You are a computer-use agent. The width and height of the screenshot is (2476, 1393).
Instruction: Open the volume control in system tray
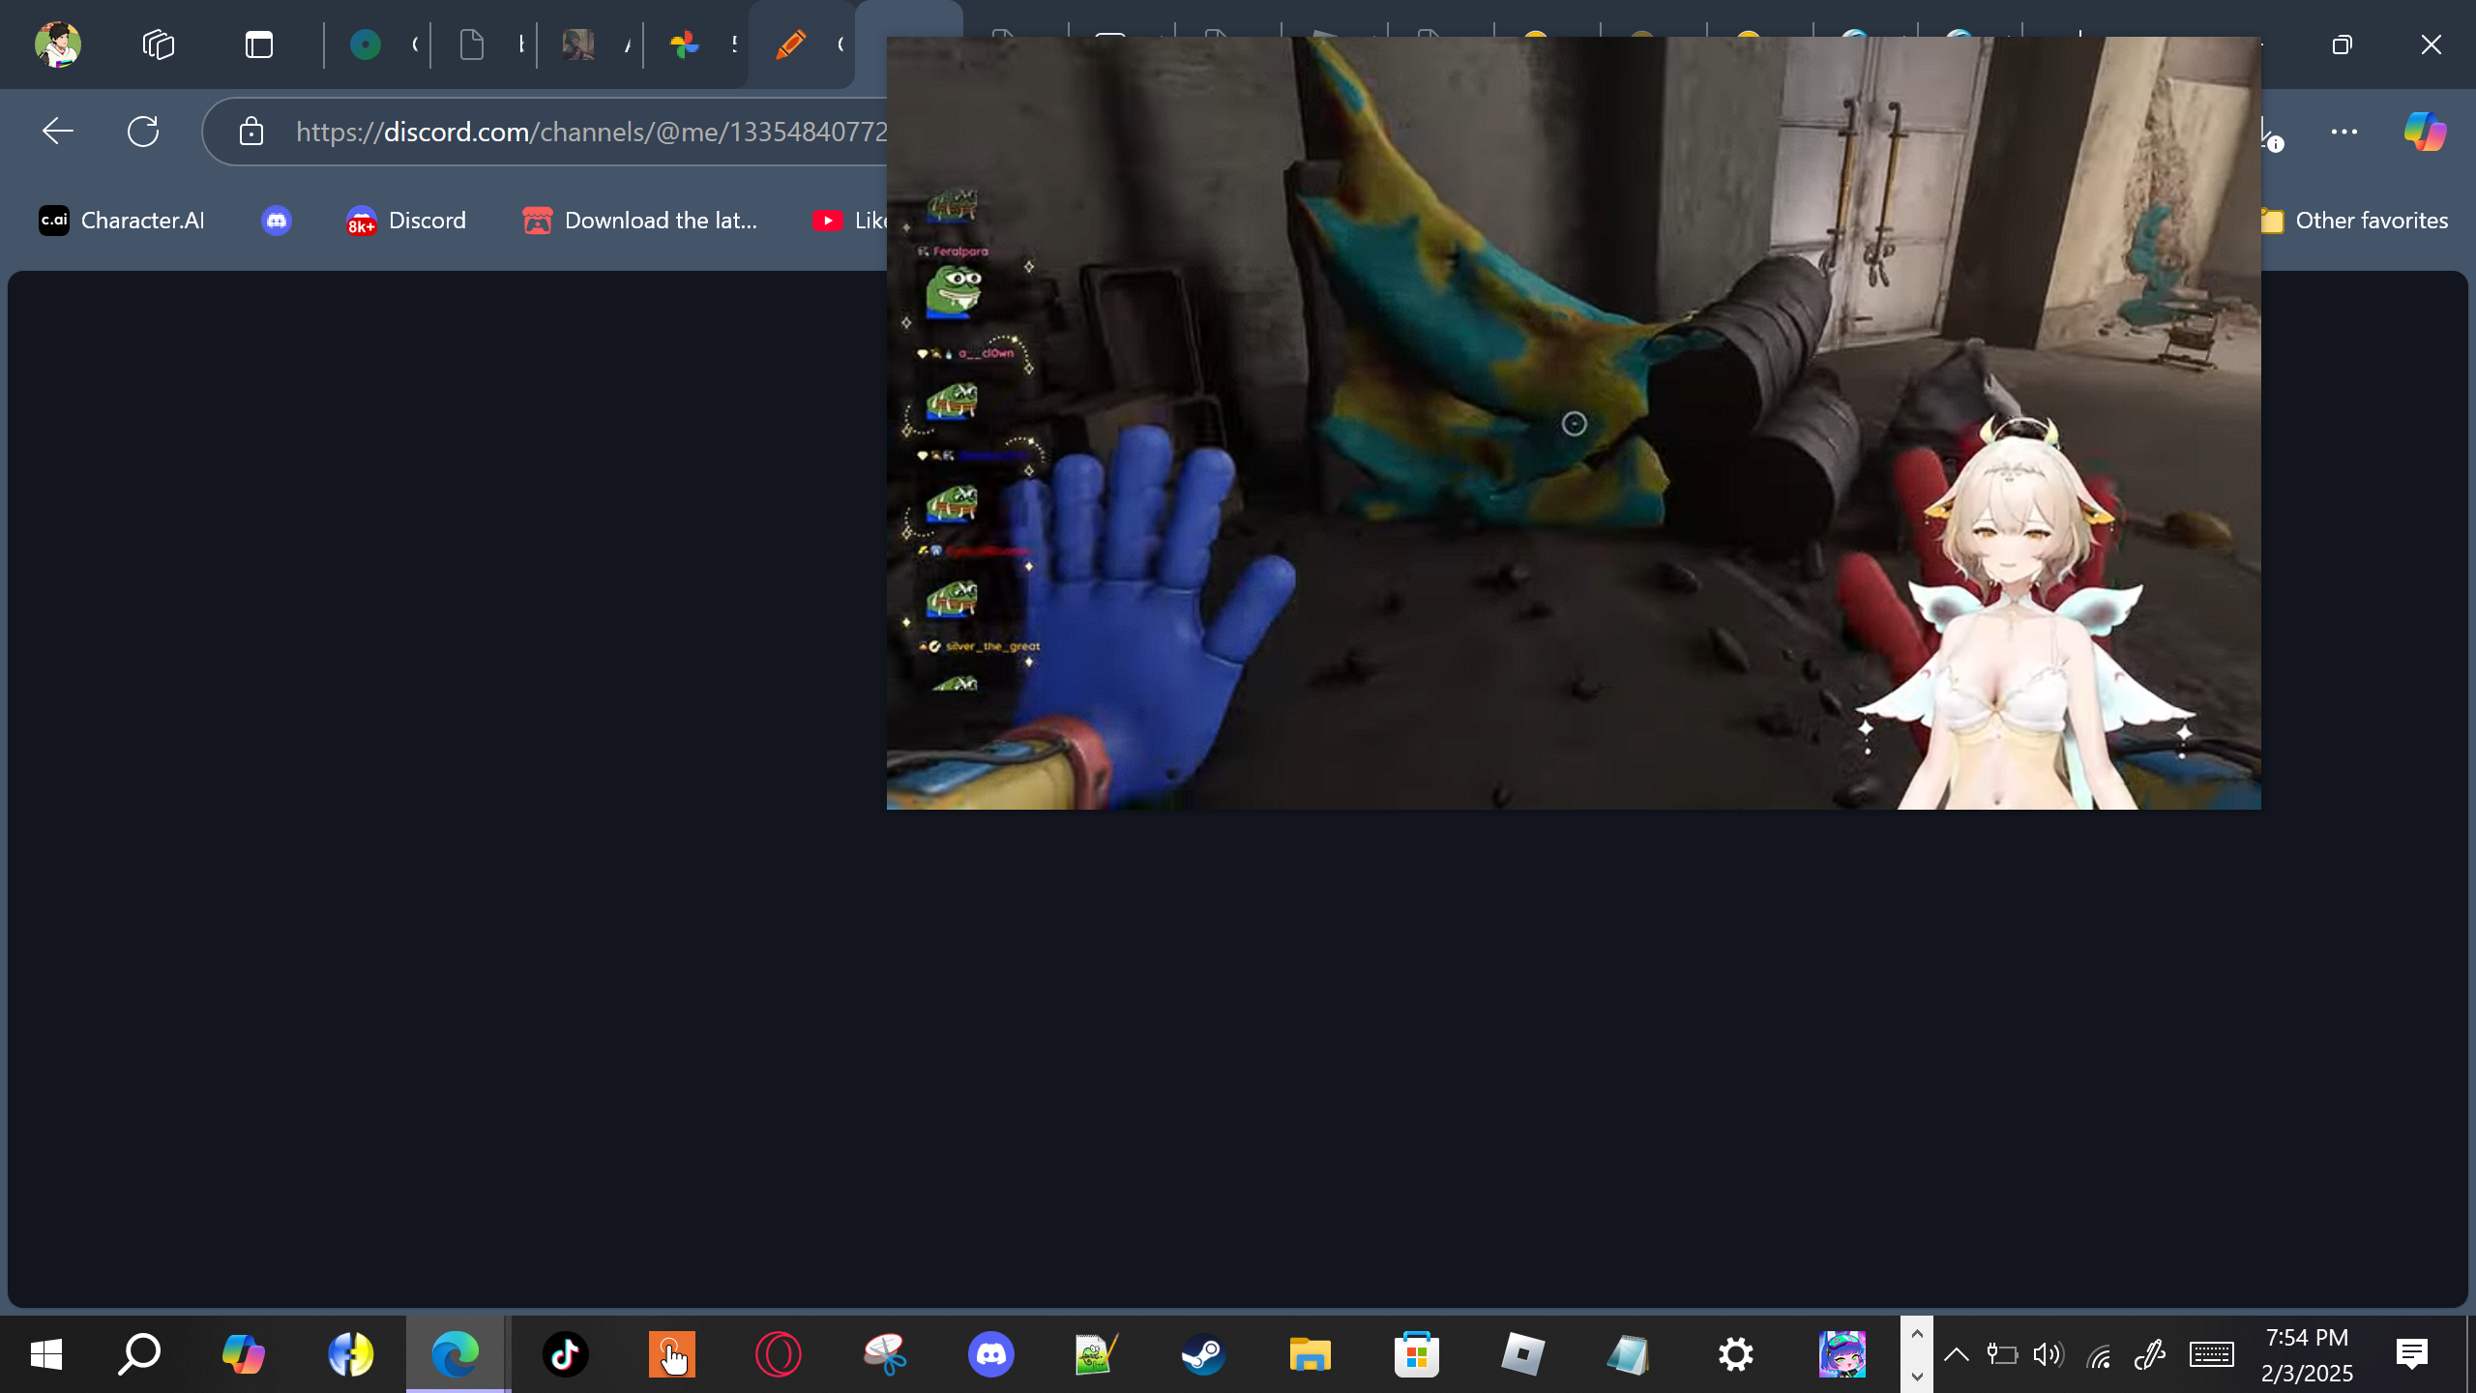[2048, 1354]
